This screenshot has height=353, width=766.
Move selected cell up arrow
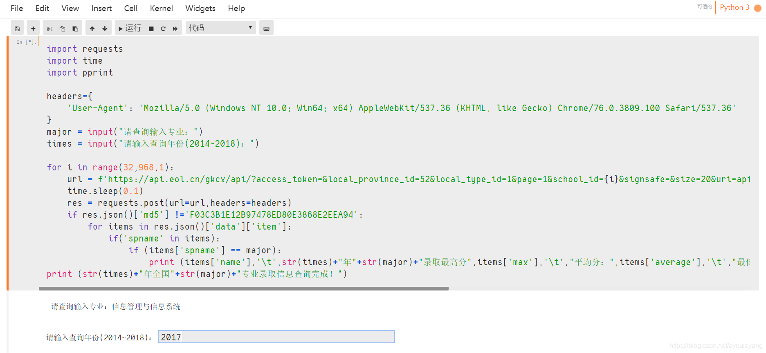[92, 28]
